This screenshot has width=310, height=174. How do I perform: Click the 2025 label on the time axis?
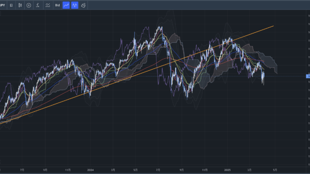pos(227,170)
